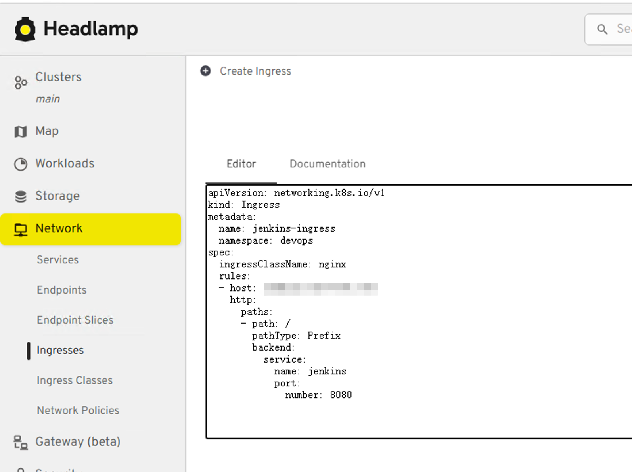The height and width of the screenshot is (472, 632).
Task: Navigate to Network Policies
Action: click(x=78, y=411)
